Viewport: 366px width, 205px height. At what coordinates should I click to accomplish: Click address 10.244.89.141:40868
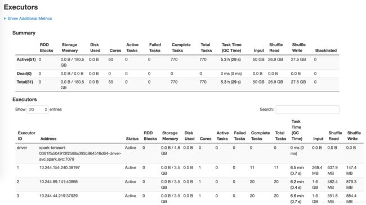pyautogui.click(x=59, y=182)
